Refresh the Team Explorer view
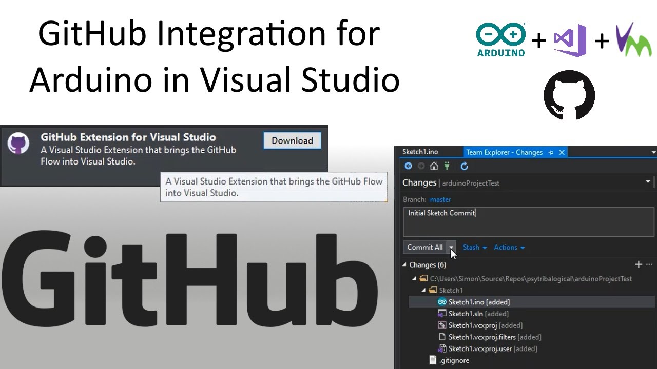 pyautogui.click(x=464, y=166)
